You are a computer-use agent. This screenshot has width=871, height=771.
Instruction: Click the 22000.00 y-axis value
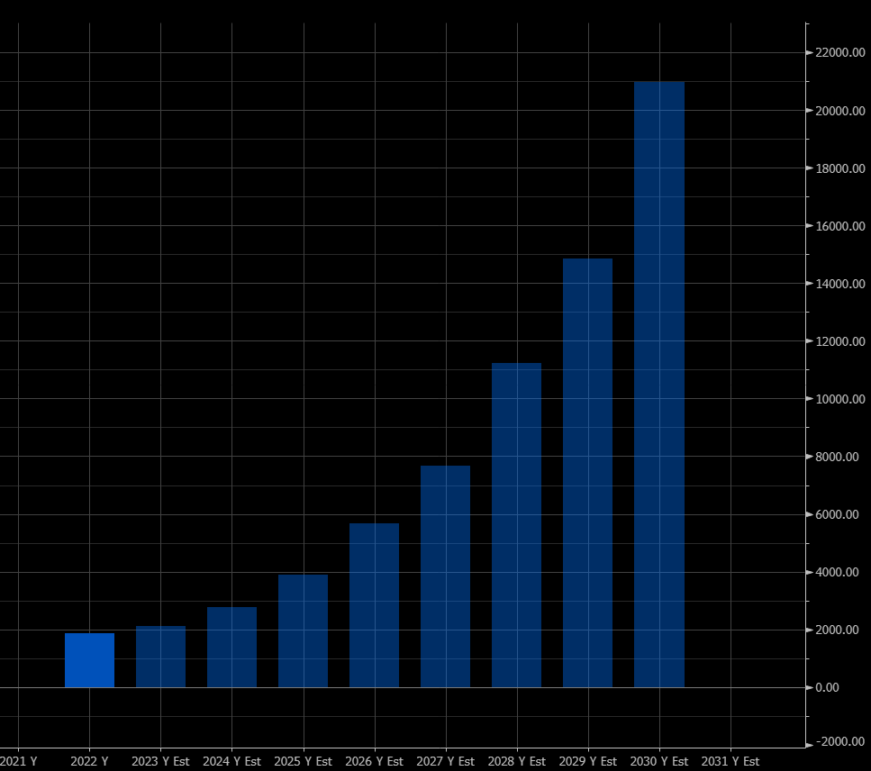[839, 53]
